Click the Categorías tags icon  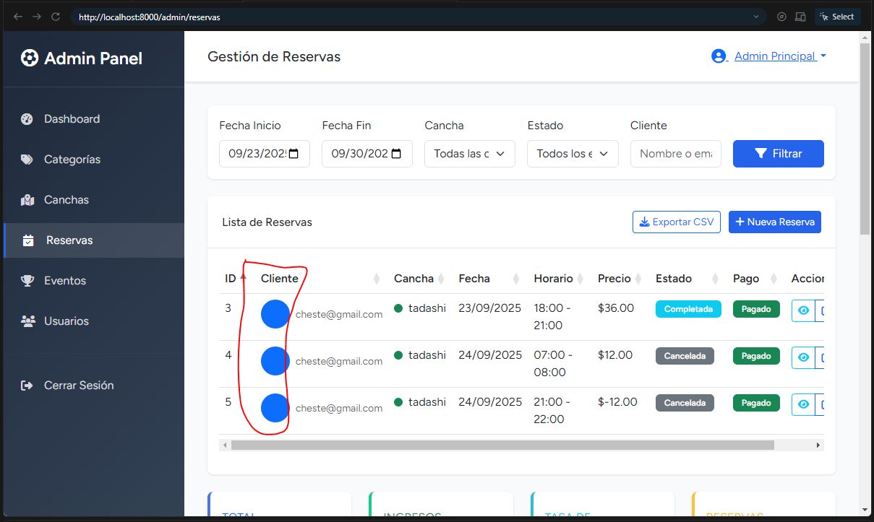coord(27,160)
